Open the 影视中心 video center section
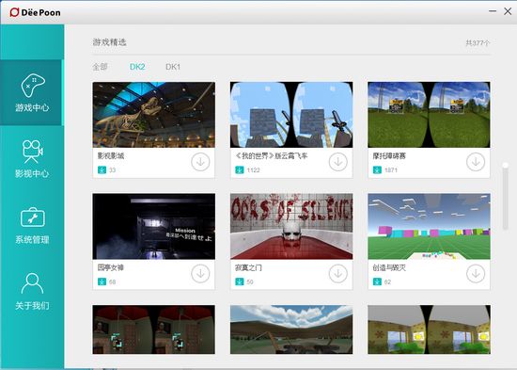The width and height of the screenshot is (517, 370). [32, 158]
